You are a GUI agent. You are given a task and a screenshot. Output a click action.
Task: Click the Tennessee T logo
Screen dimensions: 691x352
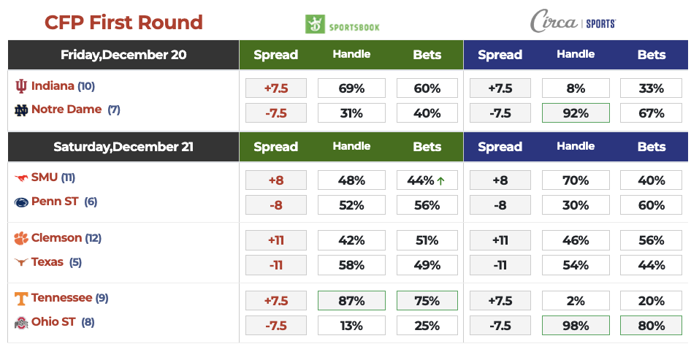[x=21, y=298]
